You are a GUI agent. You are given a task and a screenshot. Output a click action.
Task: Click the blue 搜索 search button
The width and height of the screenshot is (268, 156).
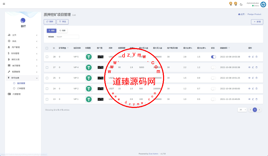52,31
